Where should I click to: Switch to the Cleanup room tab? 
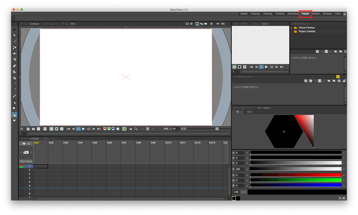pyautogui.click(x=255, y=14)
